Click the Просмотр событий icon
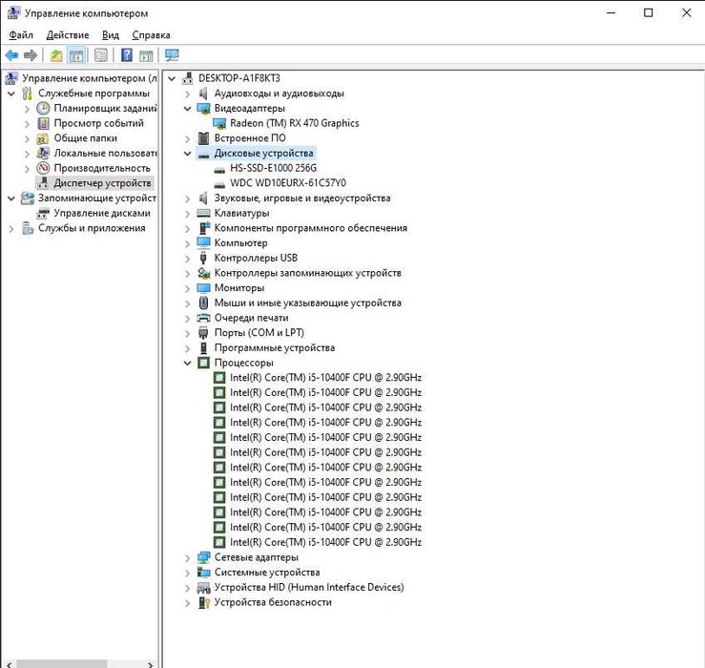Screen dimensions: 705x668 click(x=43, y=123)
